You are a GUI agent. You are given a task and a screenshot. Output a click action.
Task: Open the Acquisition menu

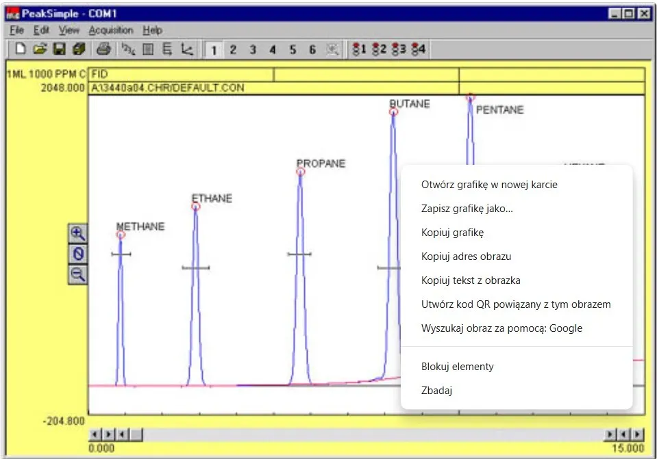point(111,30)
